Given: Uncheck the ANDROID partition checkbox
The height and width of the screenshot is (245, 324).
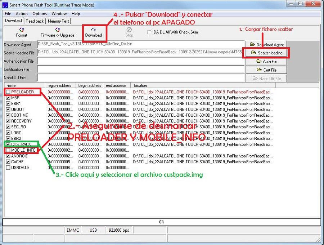Looking at the screenshot, I should (x=8, y=156).
